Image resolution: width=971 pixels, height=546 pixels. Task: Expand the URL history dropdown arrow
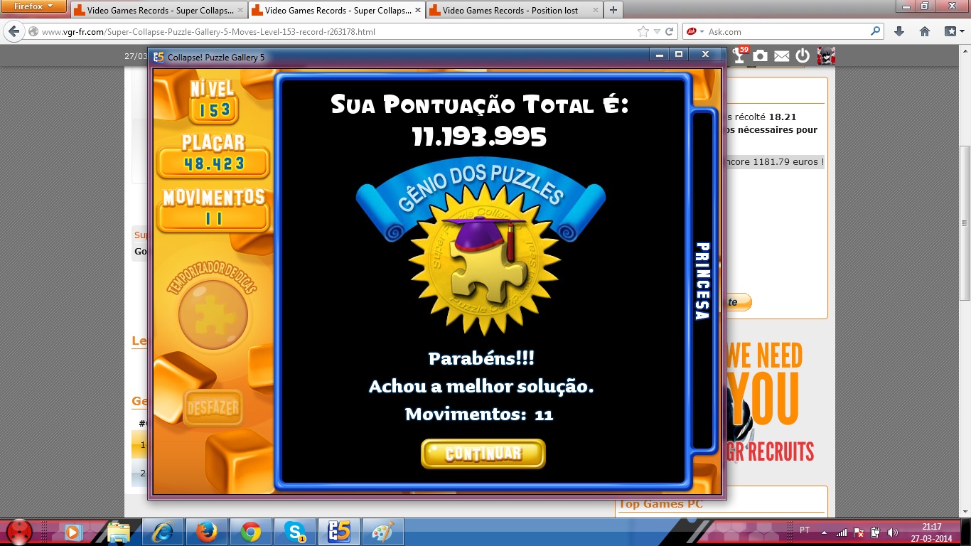[658, 31]
